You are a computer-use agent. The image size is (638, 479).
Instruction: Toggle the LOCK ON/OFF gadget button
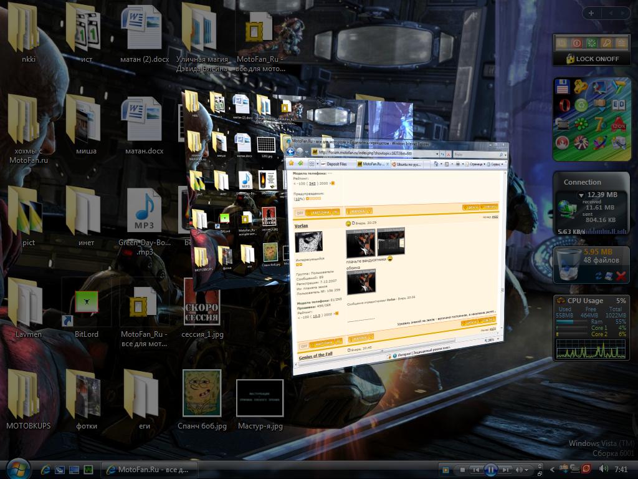coord(593,59)
